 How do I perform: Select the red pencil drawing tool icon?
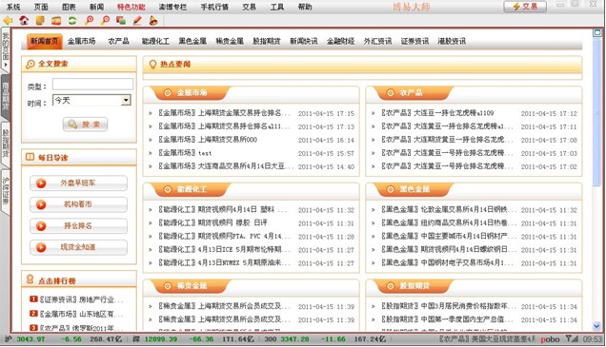137,20
